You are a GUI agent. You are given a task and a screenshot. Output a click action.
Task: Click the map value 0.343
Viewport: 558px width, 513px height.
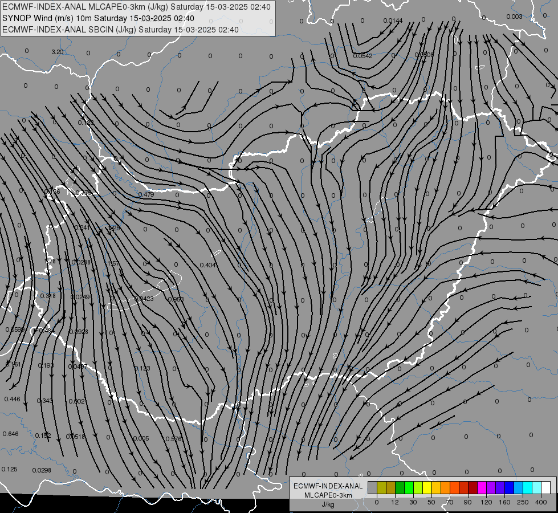[x=44, y=401]
